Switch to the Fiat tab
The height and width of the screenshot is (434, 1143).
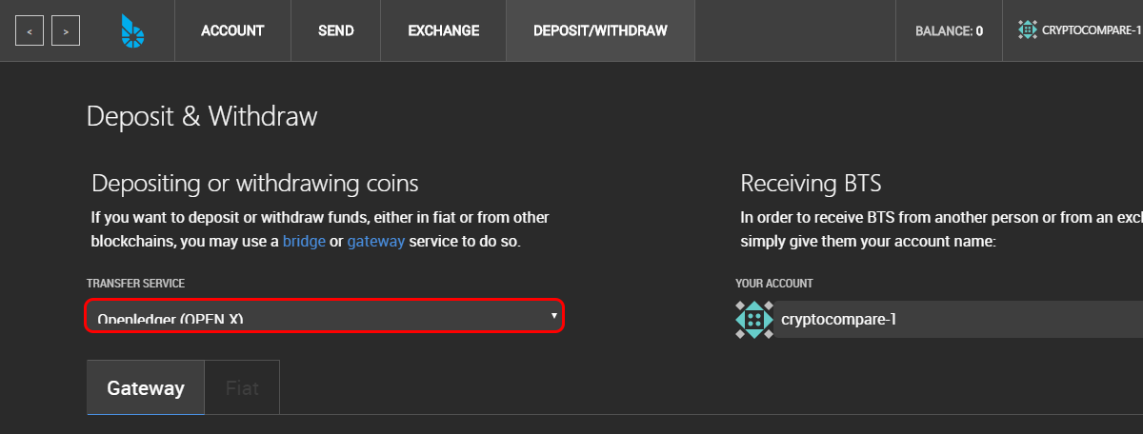coord(242,387)
